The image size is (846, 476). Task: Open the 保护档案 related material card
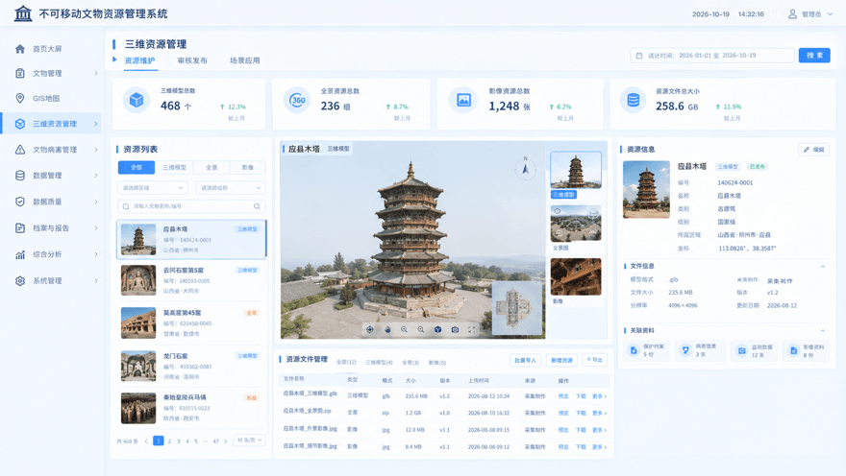647,350
